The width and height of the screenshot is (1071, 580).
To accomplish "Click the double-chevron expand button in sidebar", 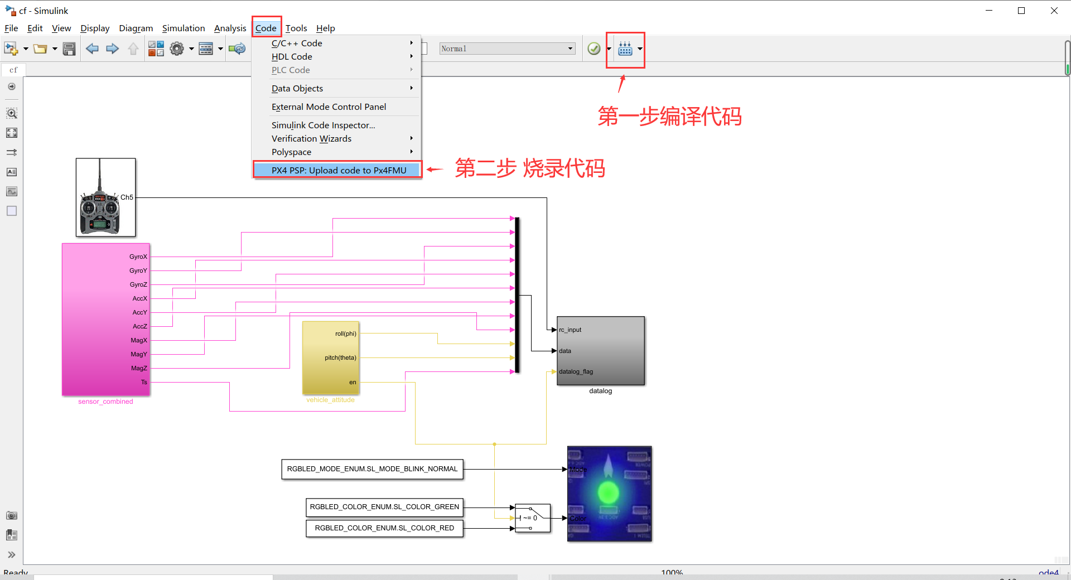I will pyautogui.click(x=11, y=554).
